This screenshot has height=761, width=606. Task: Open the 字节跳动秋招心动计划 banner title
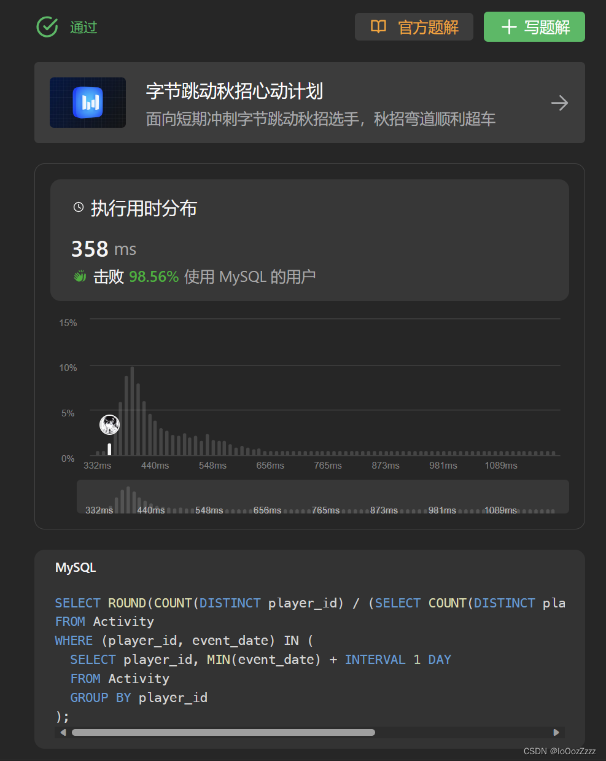pyautogui.click(x=235, y=92)
